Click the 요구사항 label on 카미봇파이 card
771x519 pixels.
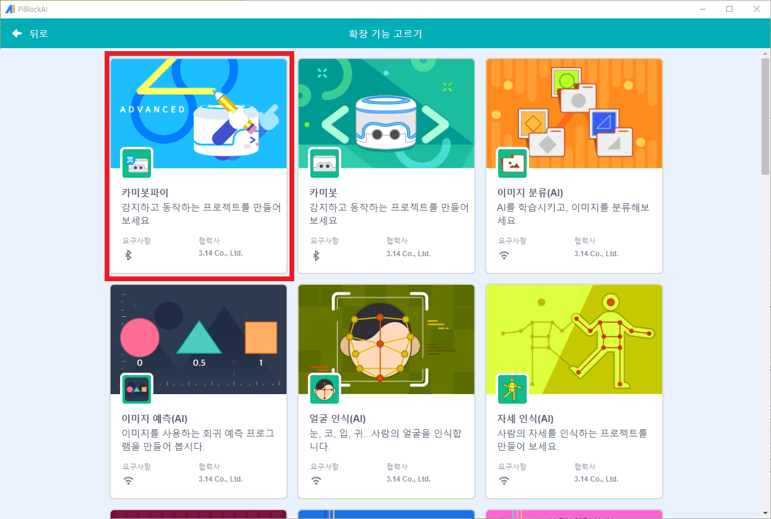(x=137, y=241)
